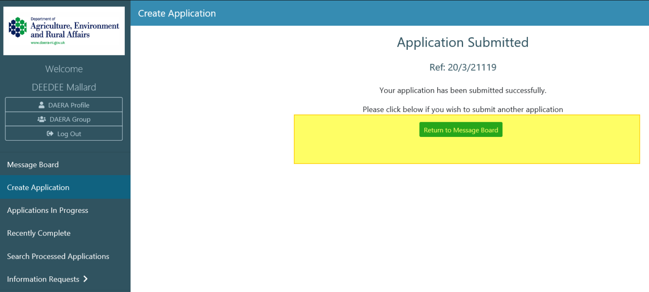Viewport: 649px width, 292px height.
Task: Click the Welcome text in sidebar
Action: click(64, 69)
